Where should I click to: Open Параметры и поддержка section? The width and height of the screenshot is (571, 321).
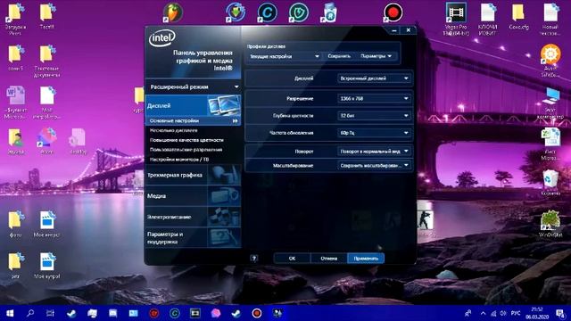pyautogui.click(x=193, y=238)
